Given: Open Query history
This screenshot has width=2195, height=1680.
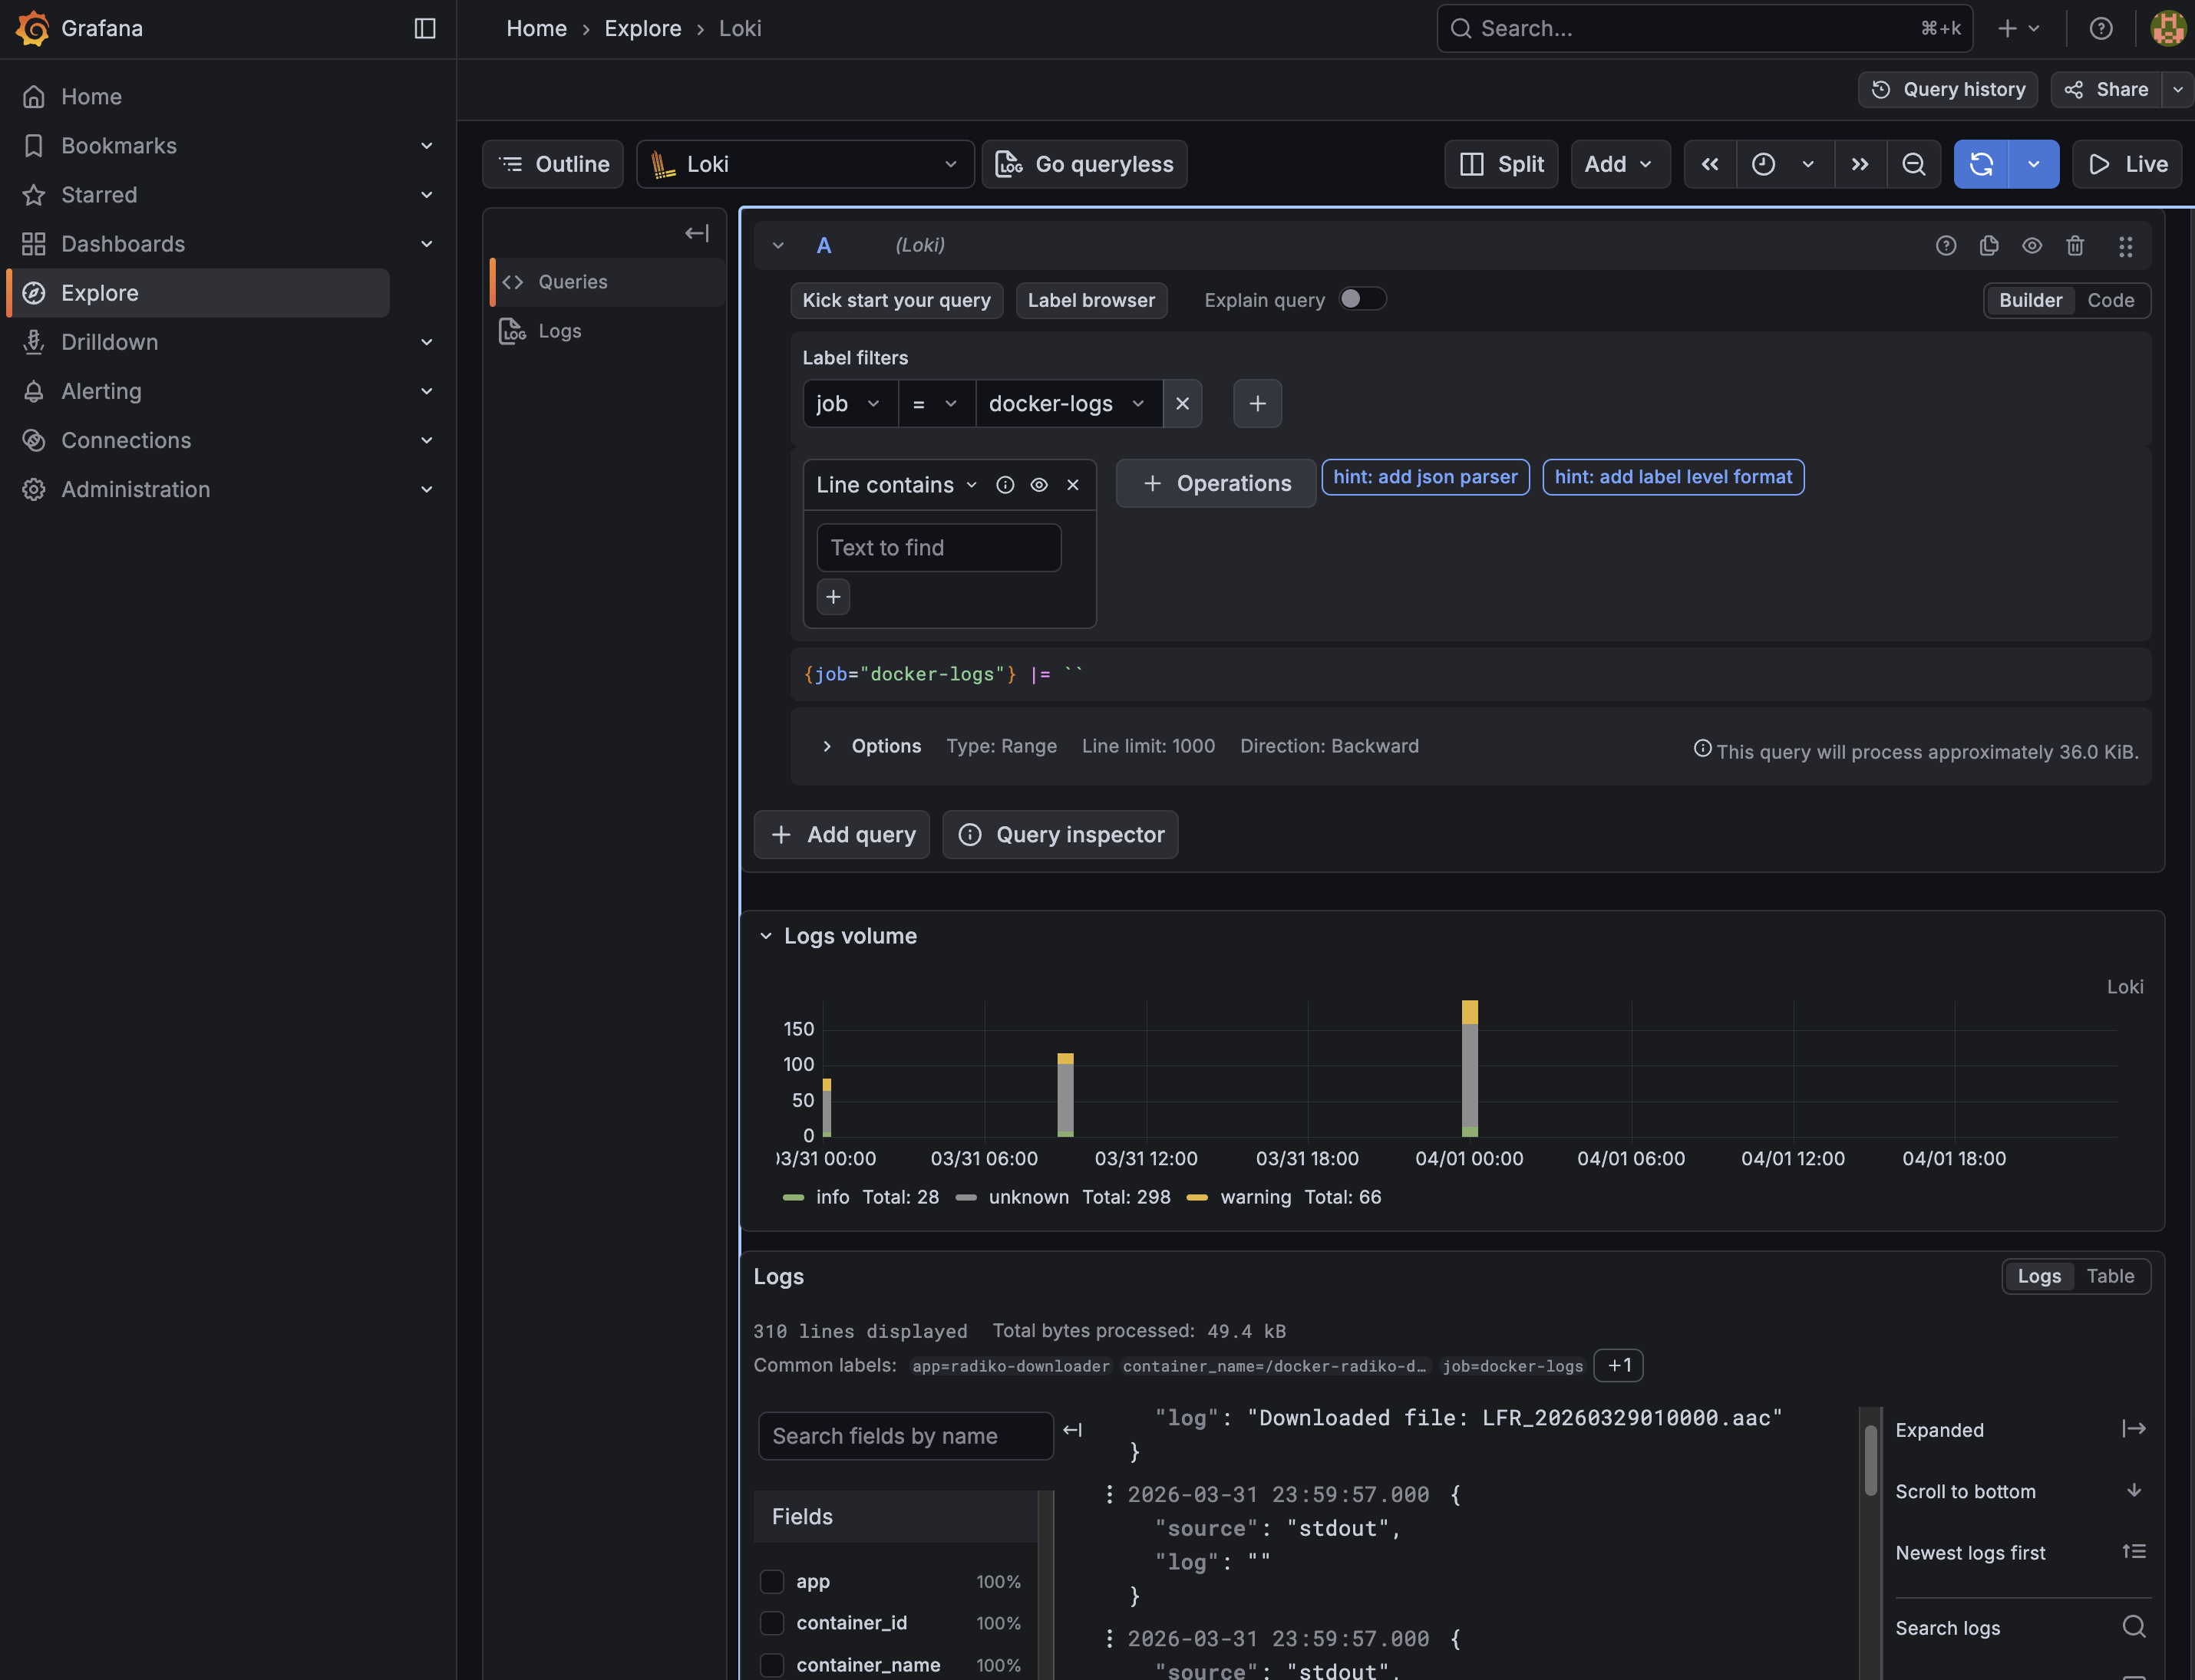Looking at the screenshot, I should 1948,89.
